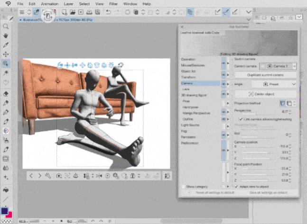Click Duplicate current camera button
The height and width of the screenshot is (224, 307).
click(x=265, y=75)
